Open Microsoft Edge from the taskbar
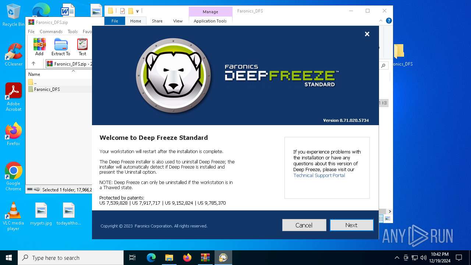 click(x=151, y=258)
